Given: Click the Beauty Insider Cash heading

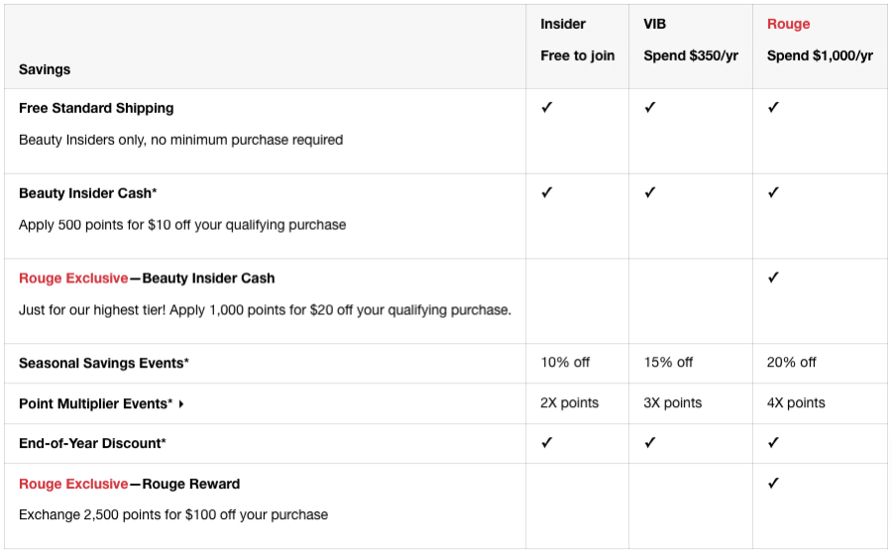Looking at the screenshot, I should click(87, 193).
